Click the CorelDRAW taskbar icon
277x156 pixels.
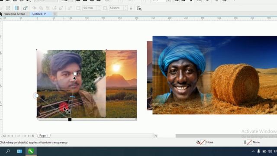click(x=31, y=151)
